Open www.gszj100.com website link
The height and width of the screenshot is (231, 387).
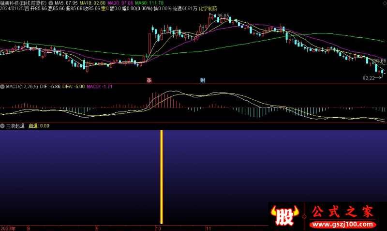point(342,225)
